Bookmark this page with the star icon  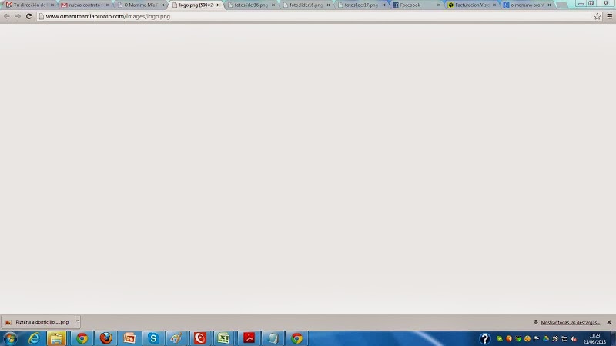[598, 16]
